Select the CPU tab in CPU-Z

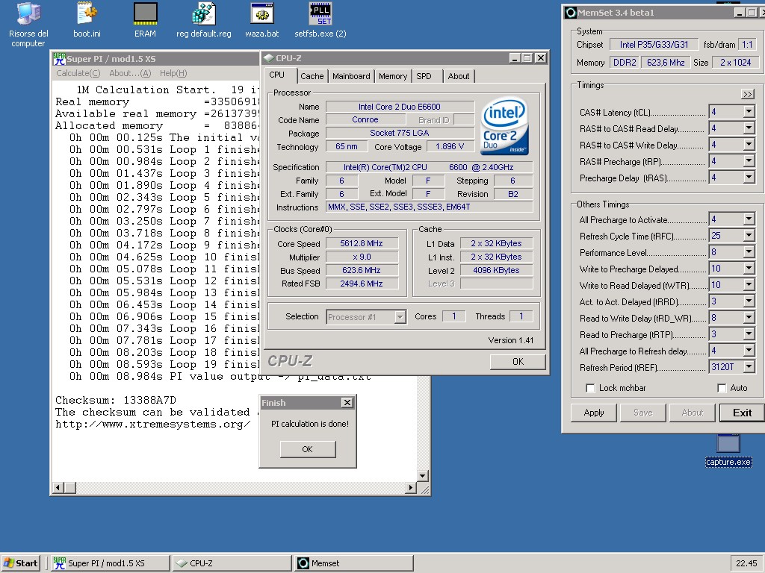pos(276,75)
